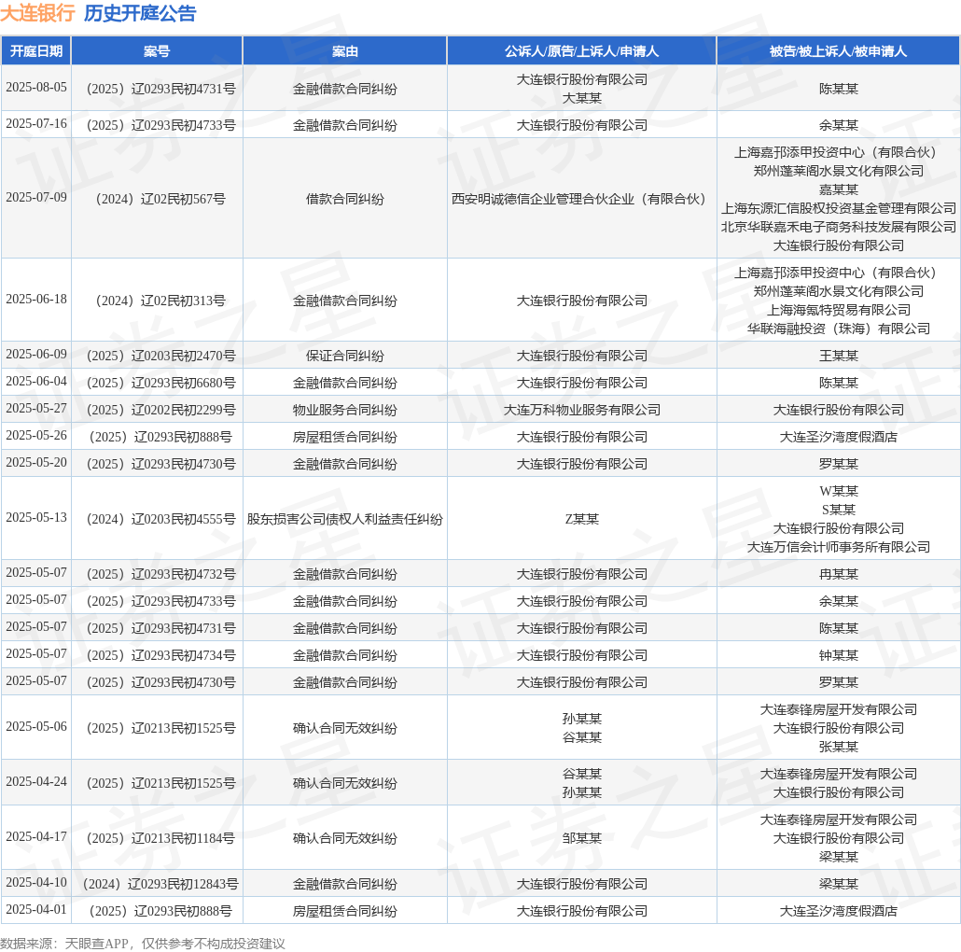
Task: Select the 案号 column header
Action: (157, 51)
